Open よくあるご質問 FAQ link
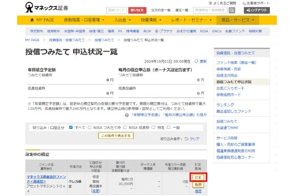 (x=222, y=3)
